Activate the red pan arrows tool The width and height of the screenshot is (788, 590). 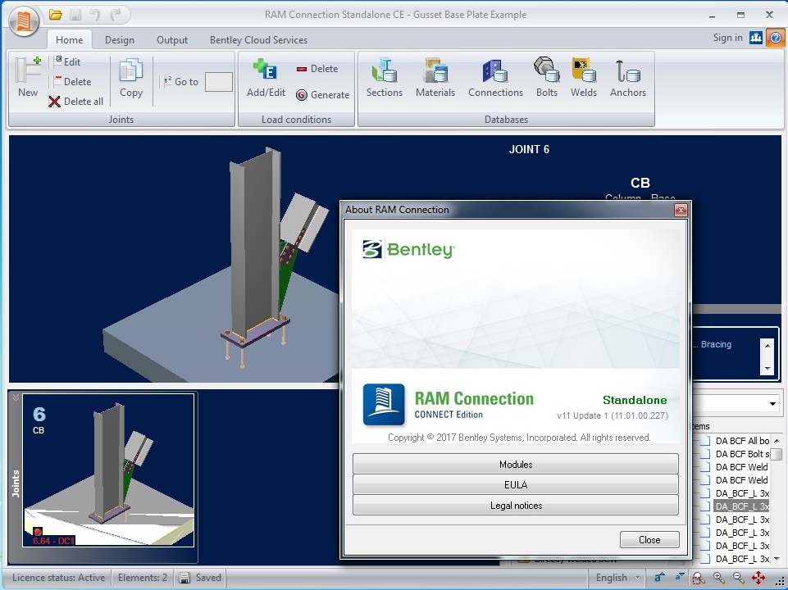click(x=758, y=578)
